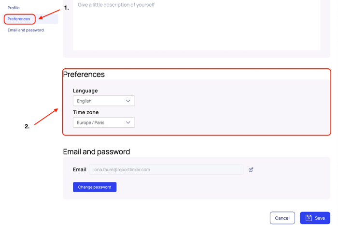Go to Profile in the sidebar
The image size is (338, 226).
(x=14, y=8)
